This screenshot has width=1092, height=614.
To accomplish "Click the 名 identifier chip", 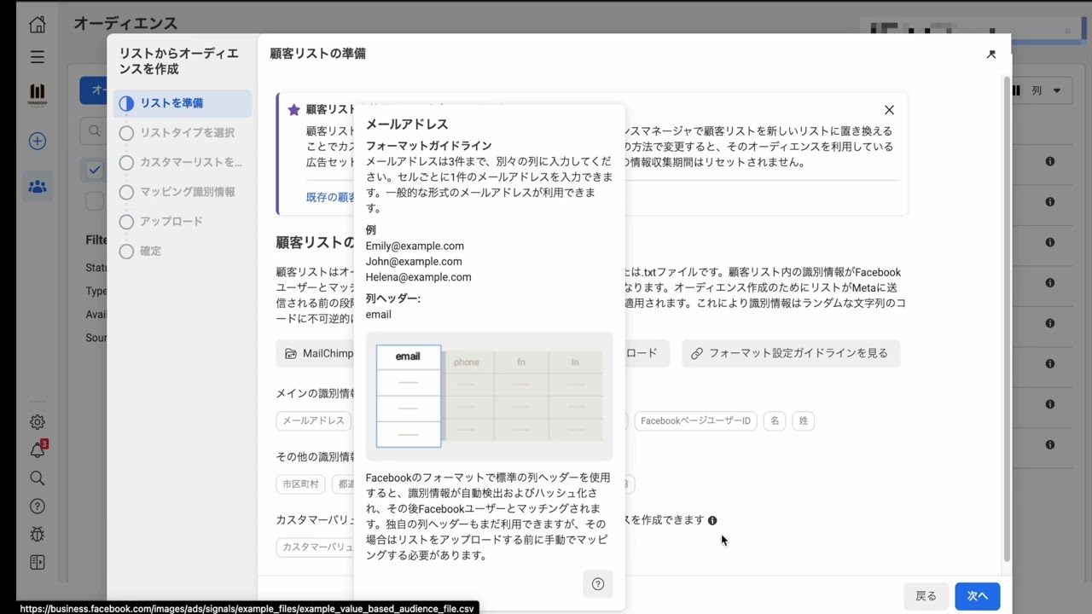I will pos(775,420).
